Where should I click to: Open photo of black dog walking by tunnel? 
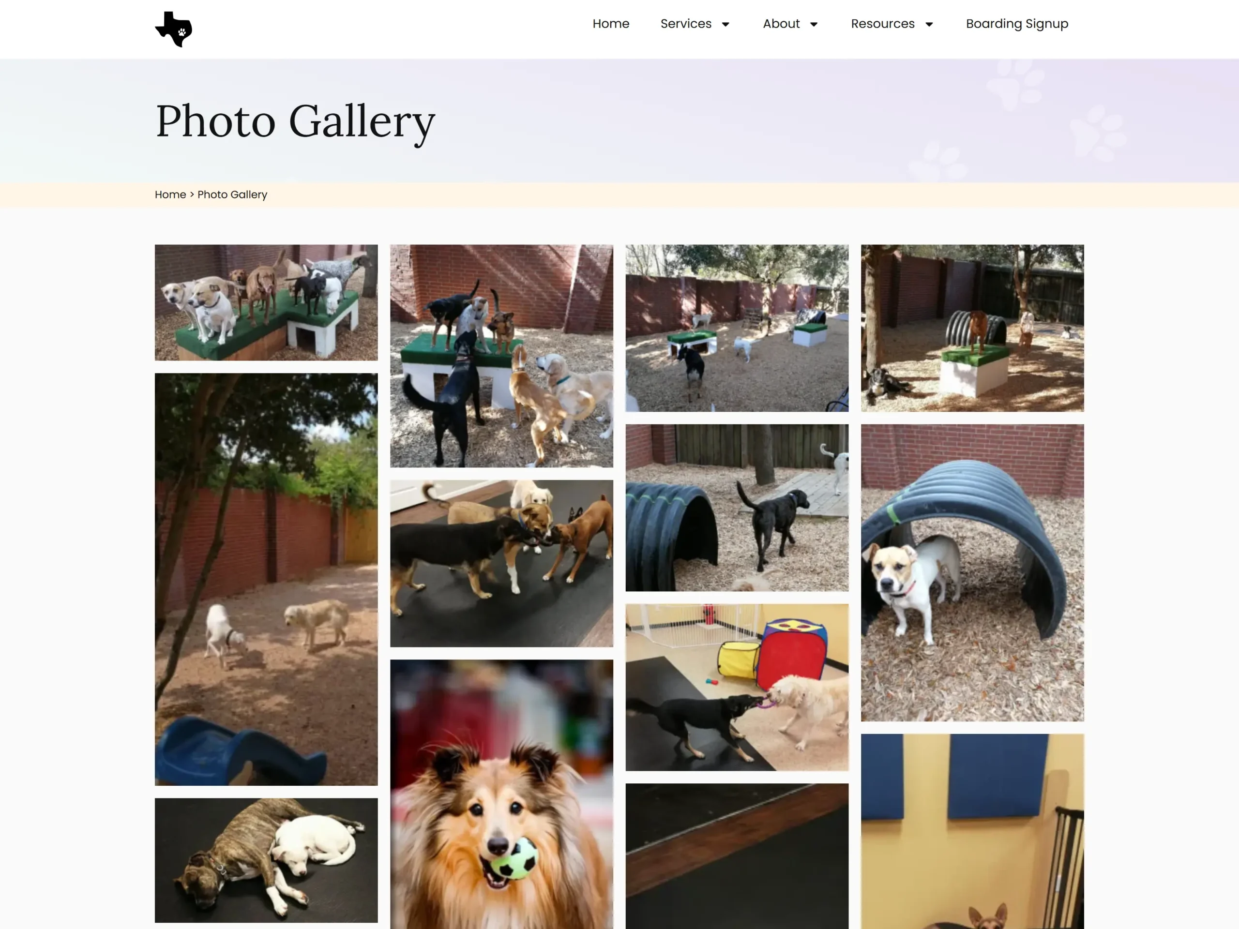[x=737, y=508]
